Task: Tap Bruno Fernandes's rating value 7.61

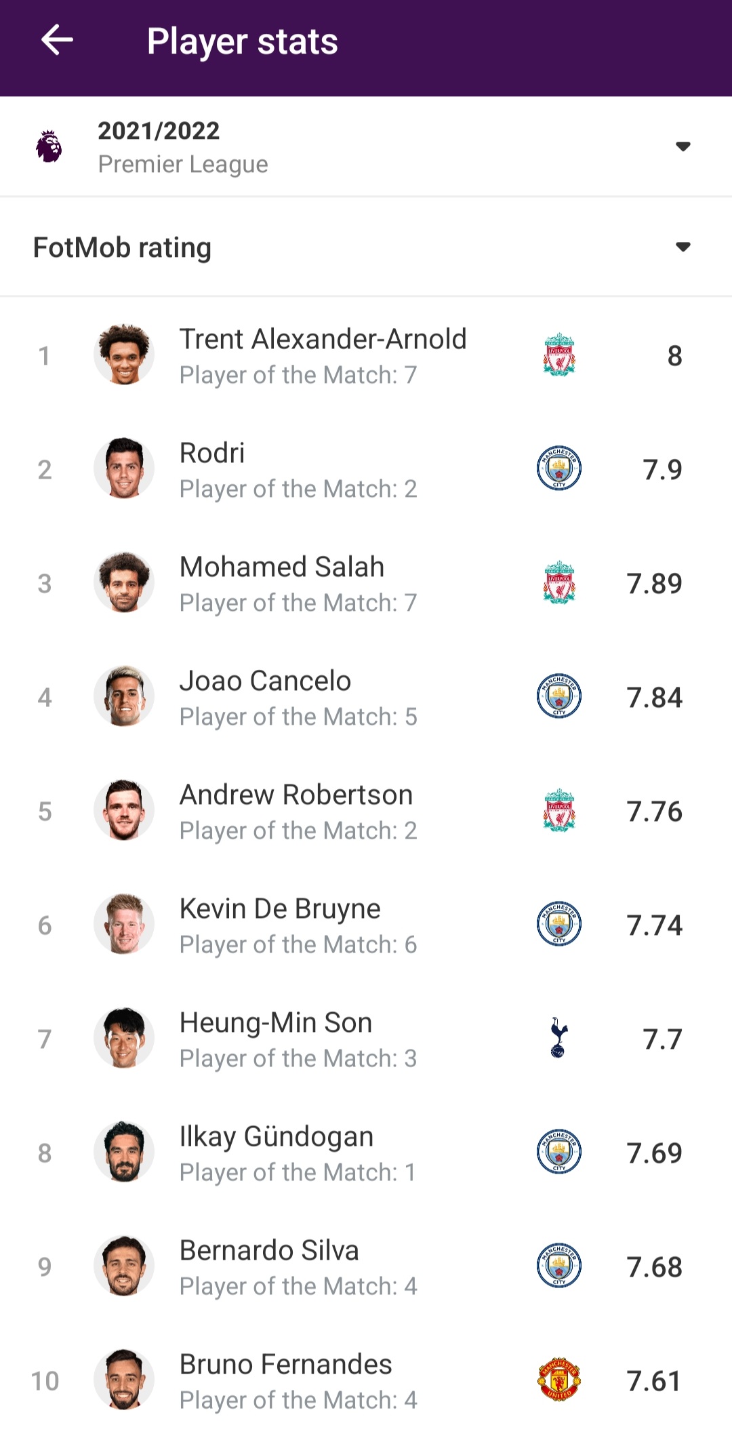Action: tap(653, 1381)
